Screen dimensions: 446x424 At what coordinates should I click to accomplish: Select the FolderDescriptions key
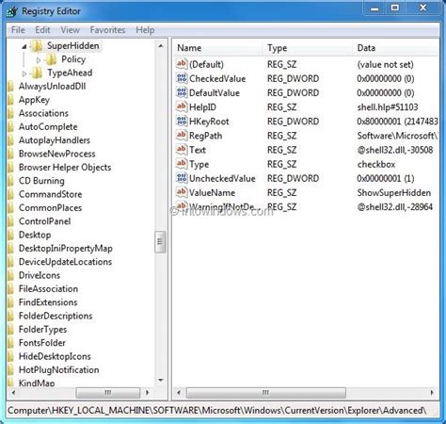pyautogui.click(x=56, y=316)
